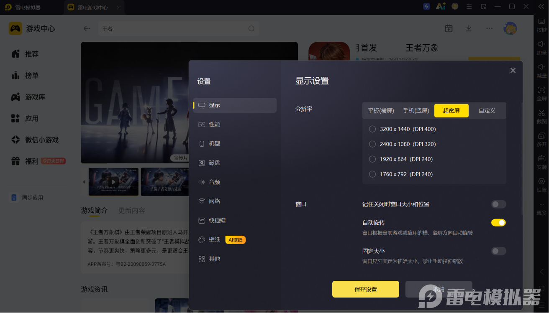Open 性能 settings category
Image resolution: width=549 pixels, height=313 pixels.
coord(235,125)
